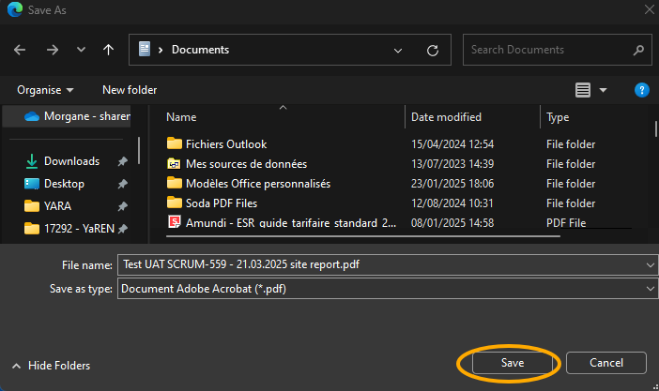Expand the Save as type dropdown
The height and width of the screenshot is (391, 659).
[x=651, y=289]
